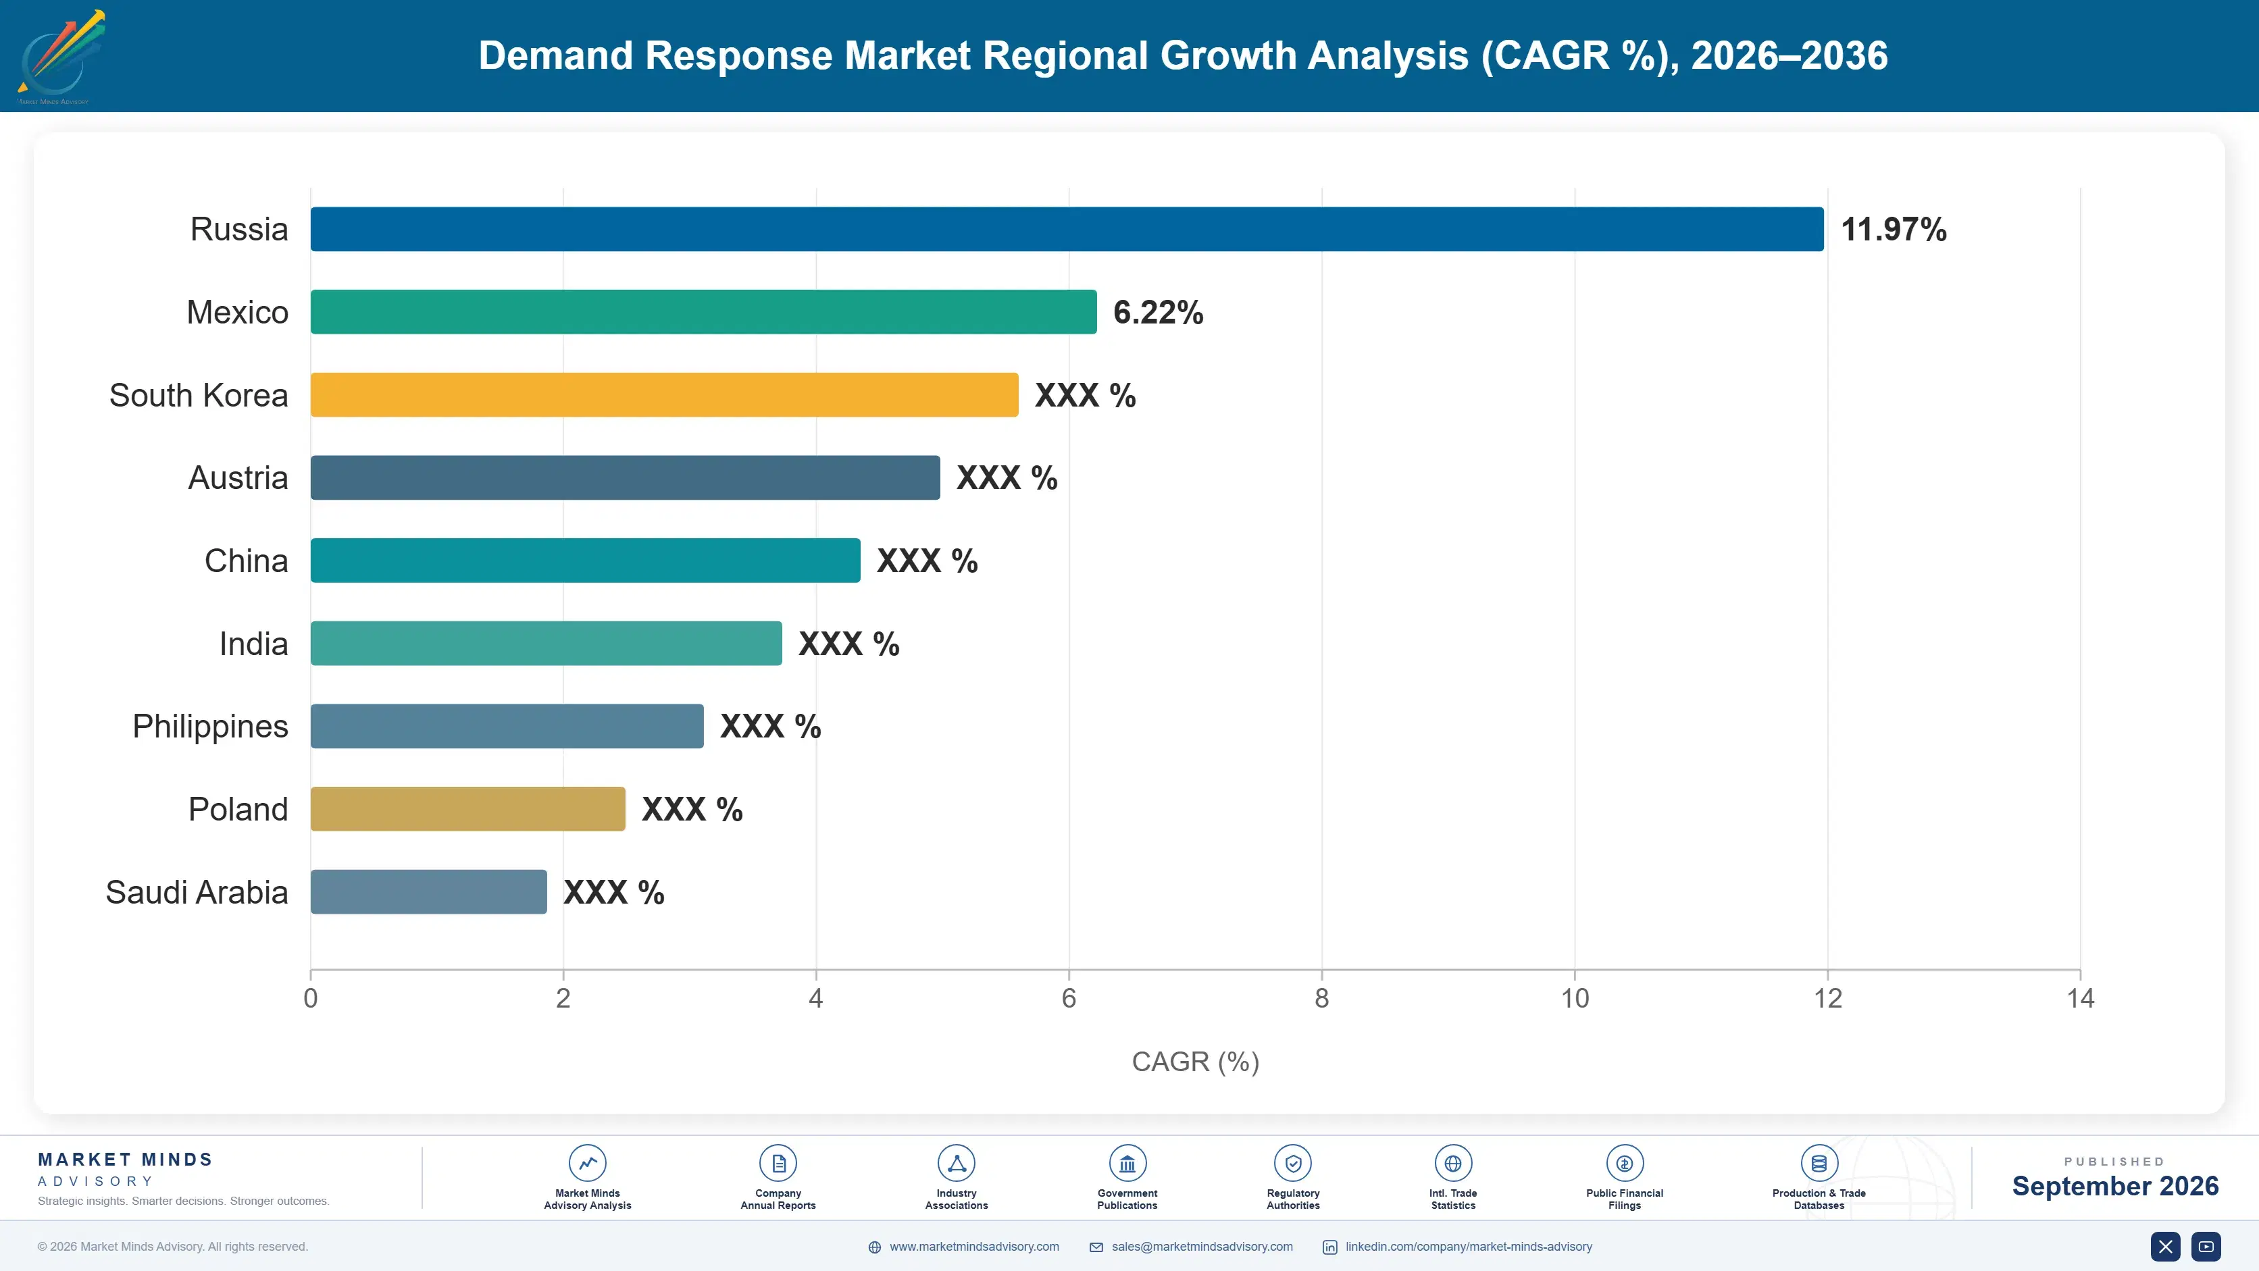The image size is (2259, 1271).
Task: Open the YouTube social icon
Action: (2206, 1247)
